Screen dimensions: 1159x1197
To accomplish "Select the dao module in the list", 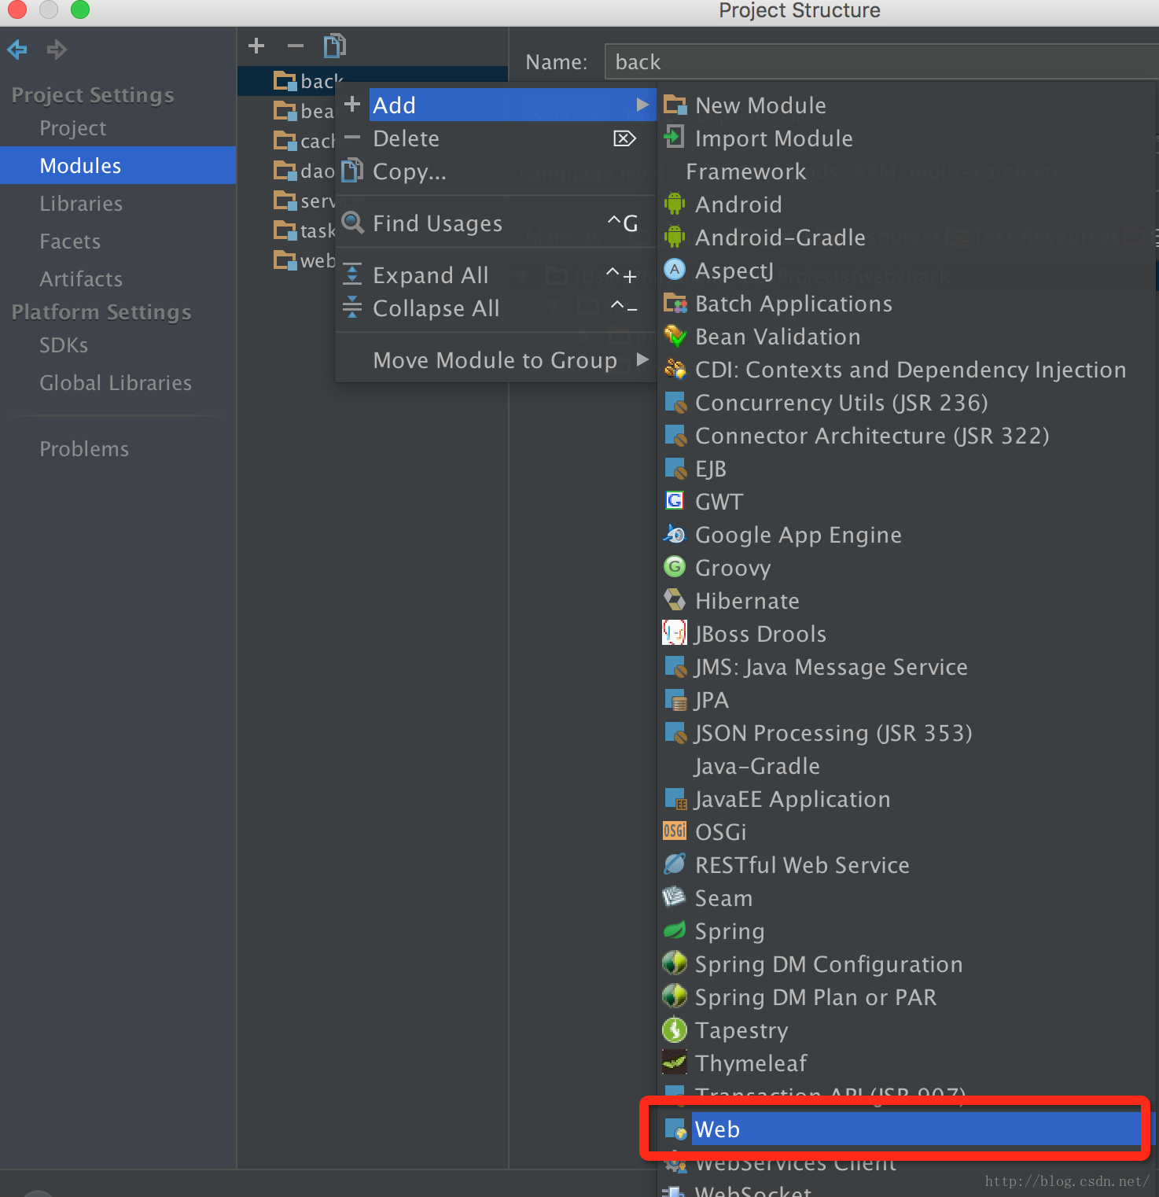I will click(304, 171).
